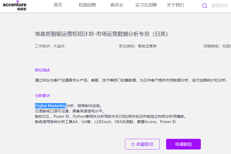Viewport: 231px width, 154px height.
Task: Click the line 日语熟练口语可沟通
Action: pyautogui.click(x=69, y=111)
